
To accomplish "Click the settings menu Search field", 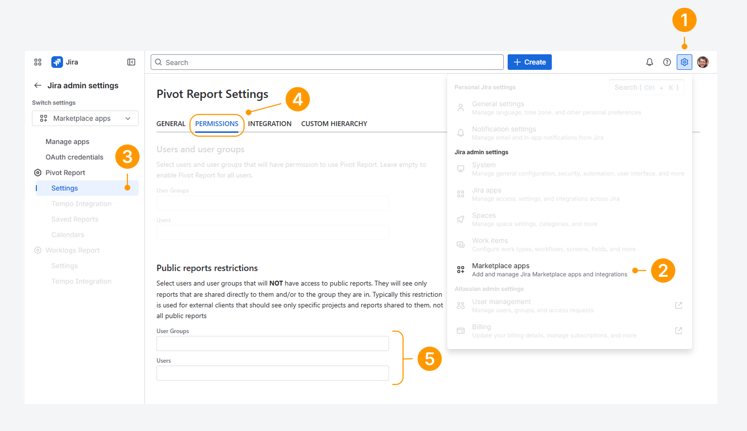I will click(x=647, y=87).
